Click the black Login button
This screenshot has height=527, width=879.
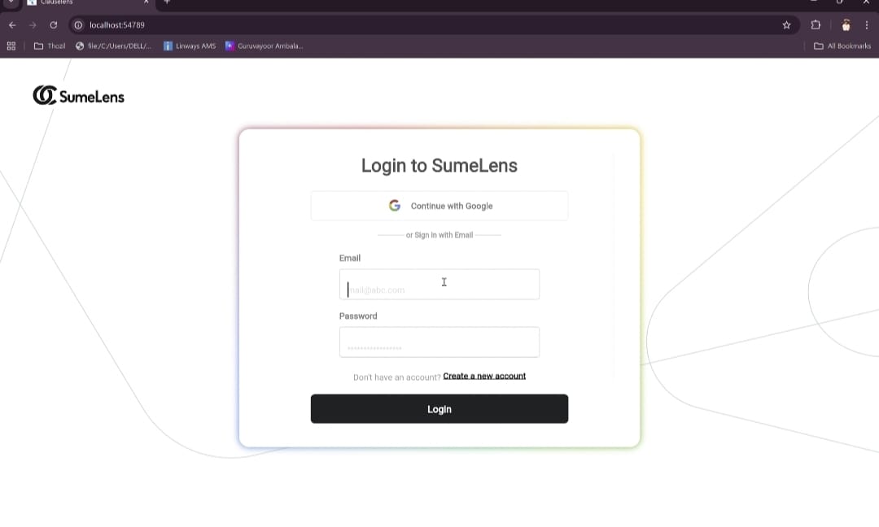[439, 409]
